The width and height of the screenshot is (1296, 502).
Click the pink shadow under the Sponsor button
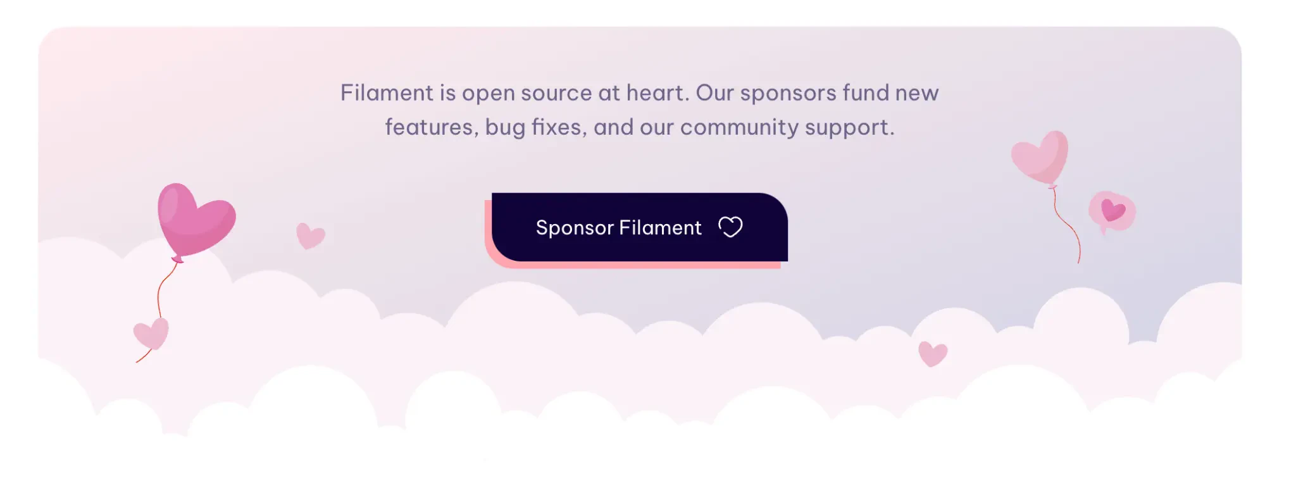click(633, 265)
